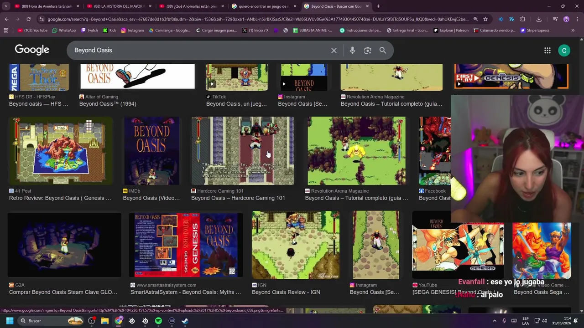Go back with the browser arrow
584x328 pixels.
pos(6,19)
